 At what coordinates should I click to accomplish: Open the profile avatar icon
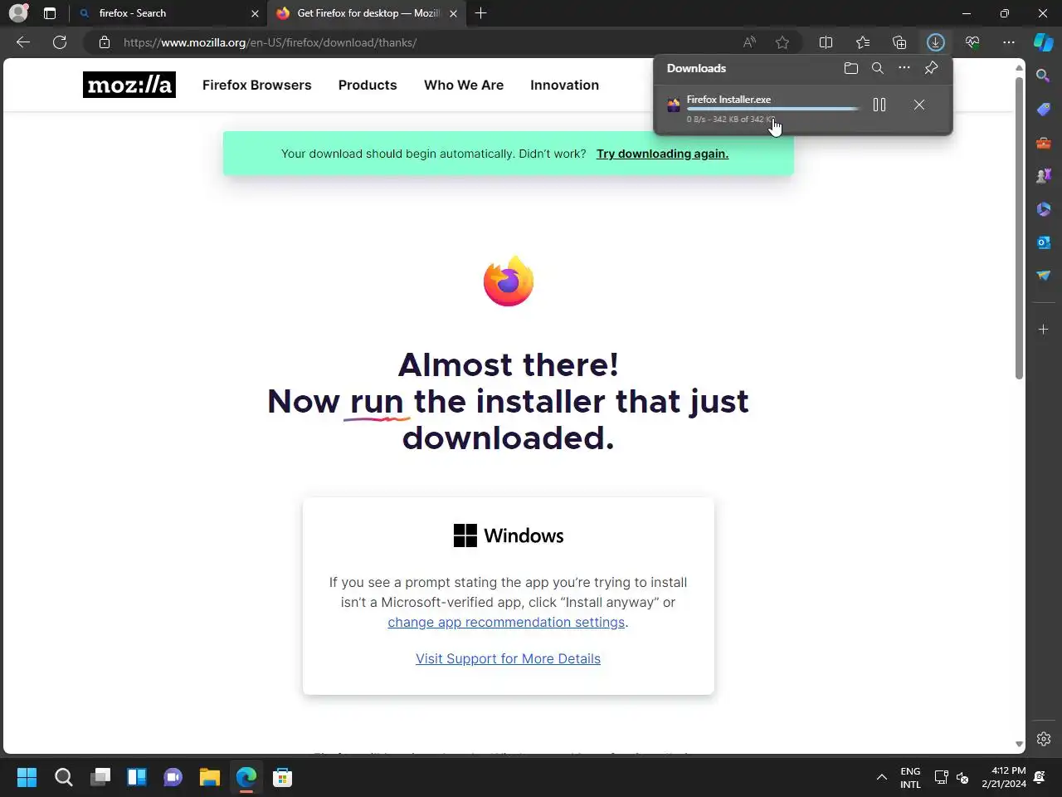18,13
